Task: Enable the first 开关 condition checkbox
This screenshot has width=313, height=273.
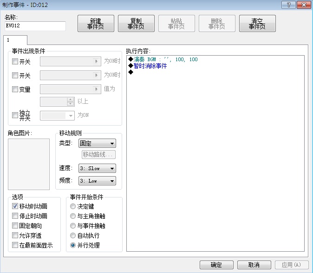Action: coord(15,61)
